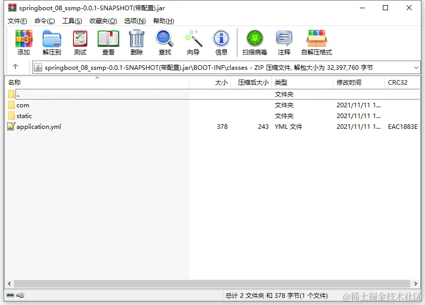Select the 解压到 (Extract To) icon

tap(51, 42)
